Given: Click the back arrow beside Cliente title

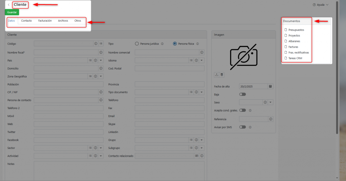Looking at the screenshot, I should [8, 5].
